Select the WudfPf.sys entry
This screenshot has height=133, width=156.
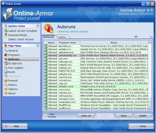[x=96, y=105]
